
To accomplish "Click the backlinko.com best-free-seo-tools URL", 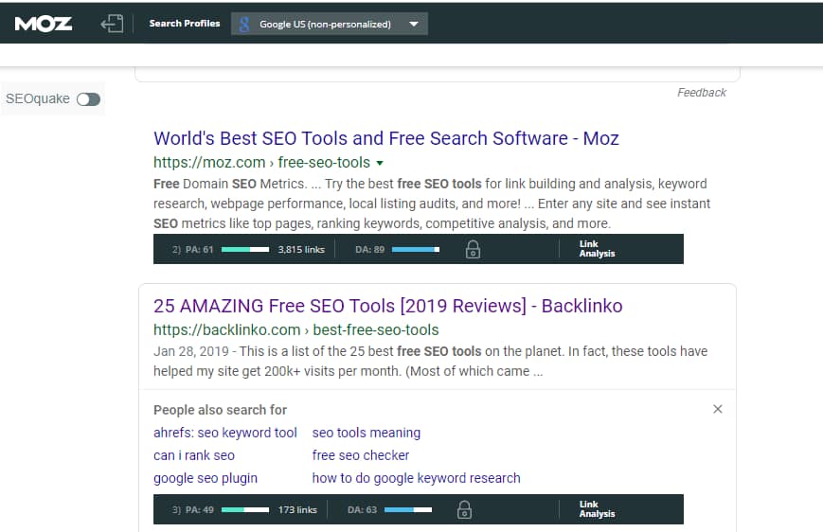I will tap(296, 330).
